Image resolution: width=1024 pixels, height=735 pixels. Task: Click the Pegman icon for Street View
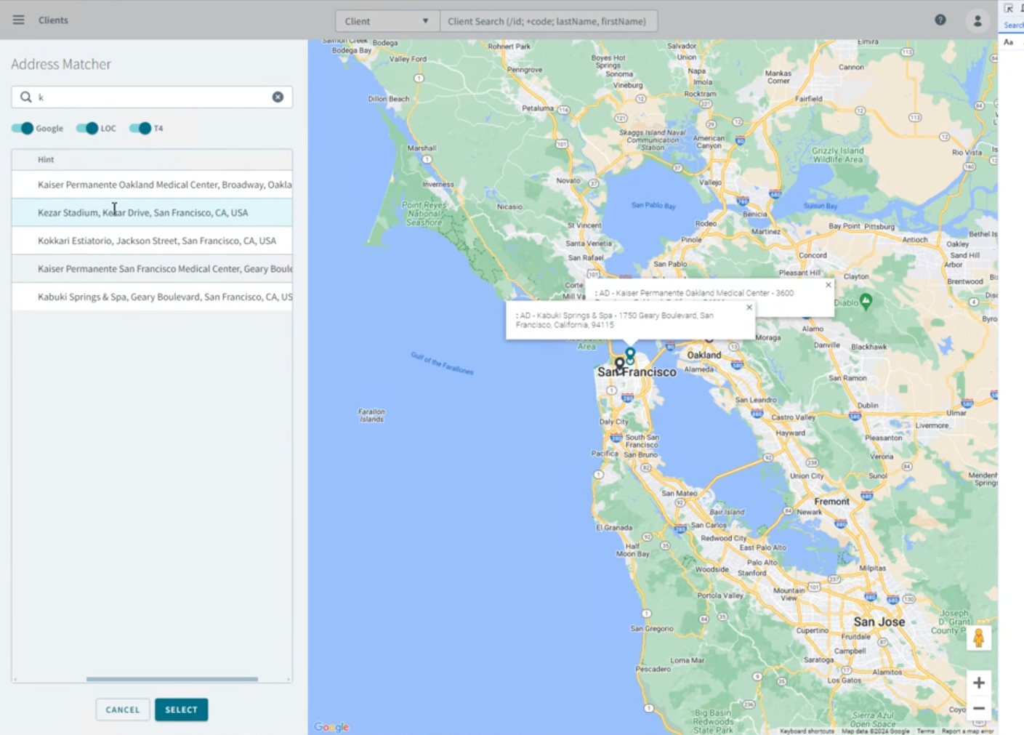979,638
